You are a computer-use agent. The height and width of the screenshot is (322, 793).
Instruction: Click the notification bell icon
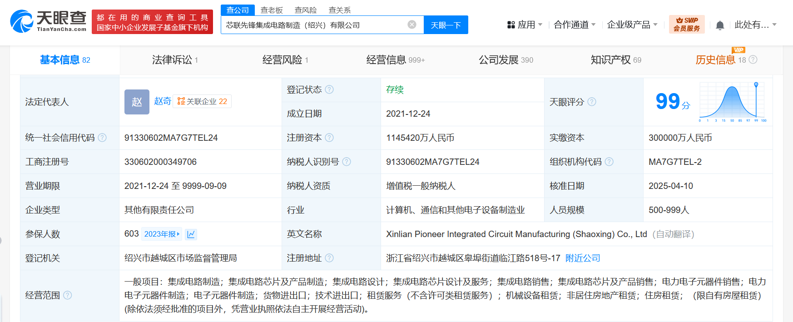coord(720,25)
